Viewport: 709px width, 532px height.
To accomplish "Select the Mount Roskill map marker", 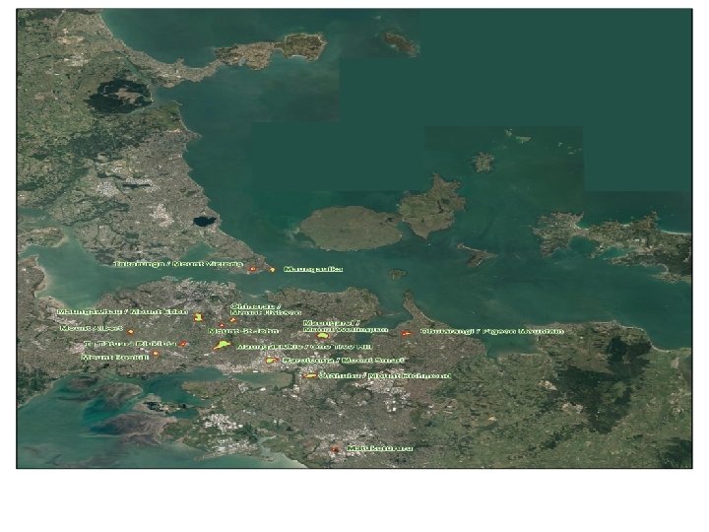I will (x=156, y=354).
